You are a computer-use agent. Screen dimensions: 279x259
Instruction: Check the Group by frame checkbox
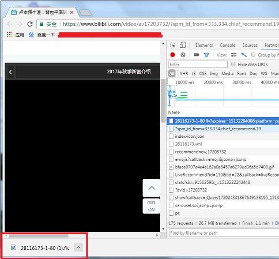click(x=254, y=55)
